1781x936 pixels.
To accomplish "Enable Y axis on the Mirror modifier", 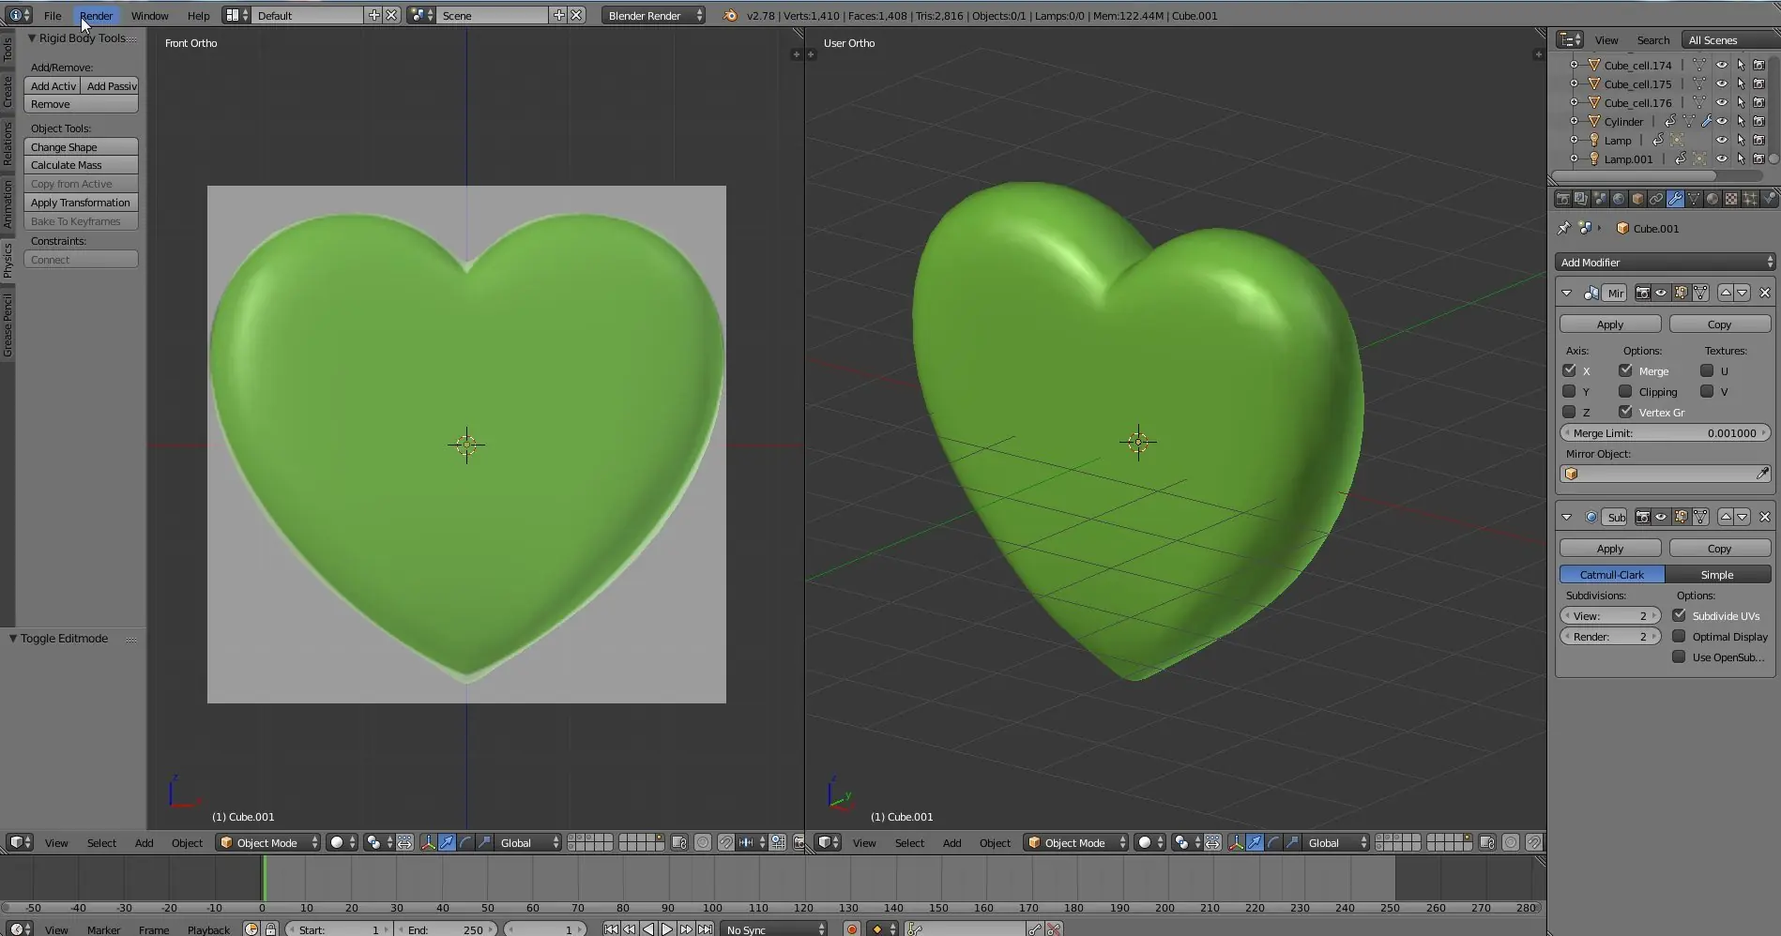I will pos(1571,391).
